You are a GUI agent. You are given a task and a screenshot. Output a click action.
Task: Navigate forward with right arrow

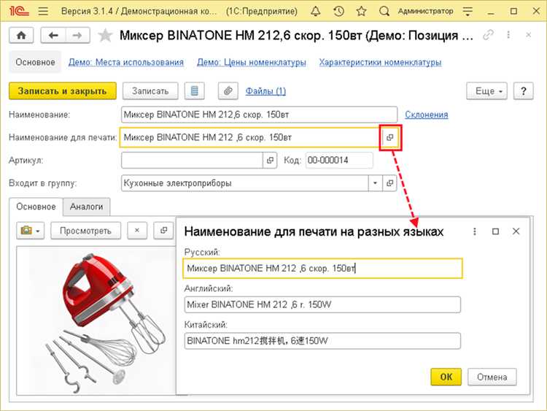click(x=77, y=35)
